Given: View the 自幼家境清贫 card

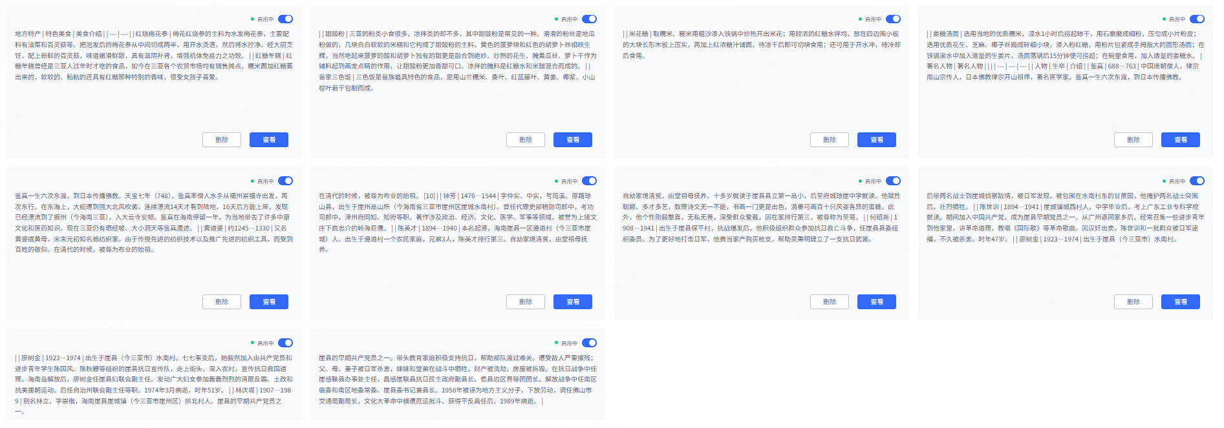Looking at the screenshot, I should 877,302.
